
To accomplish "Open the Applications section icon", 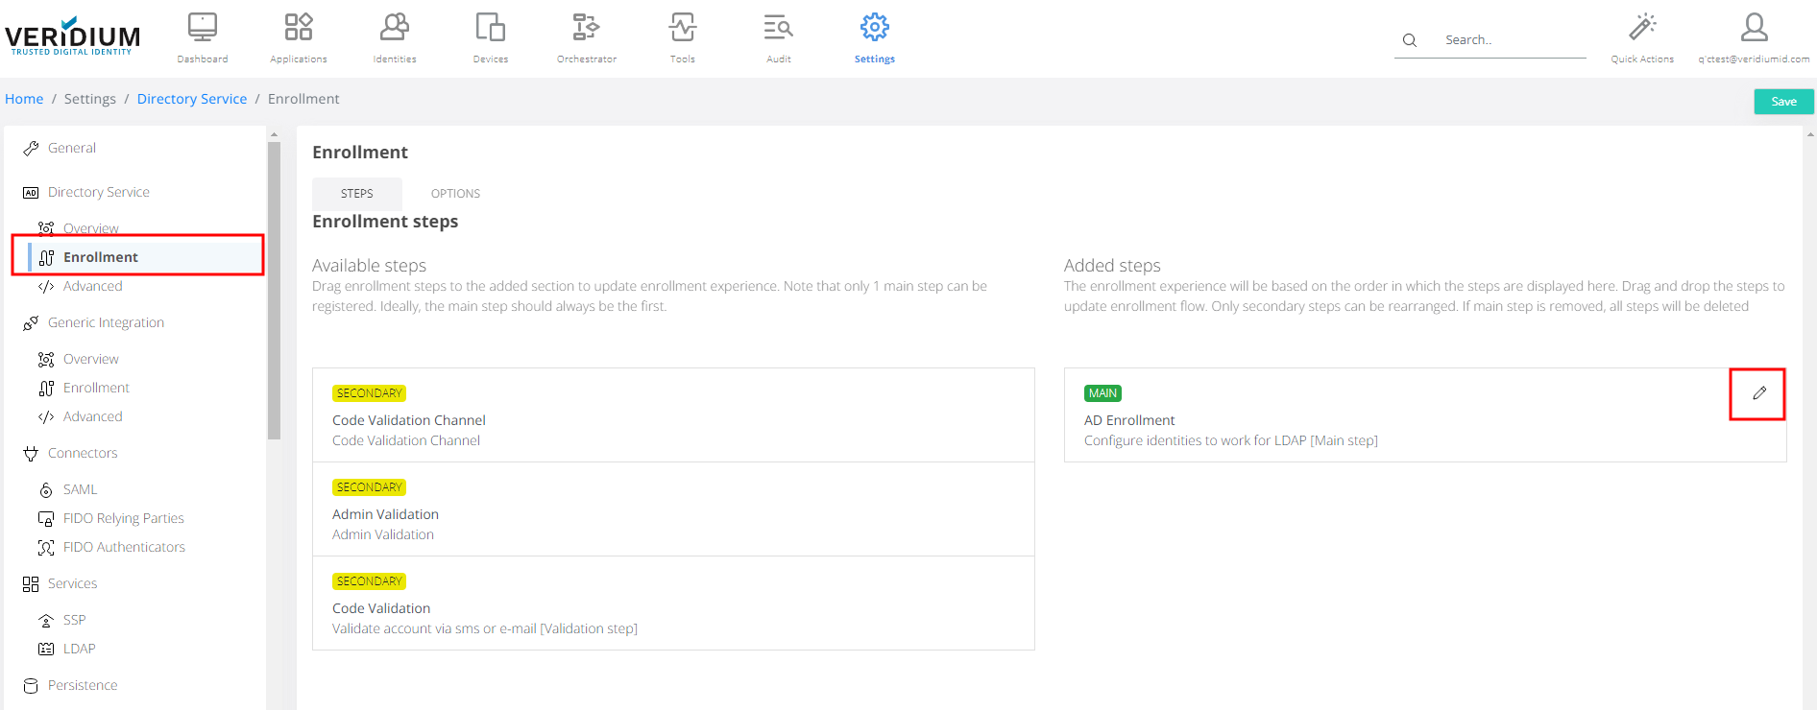I will click(299, 28).
